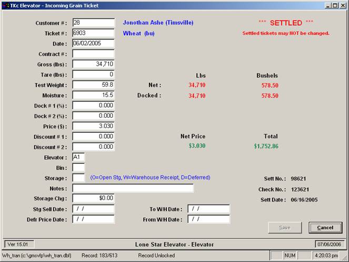Focus the Elevator field containing A1
Screen dimensions: 349x262
[x=78, y=157]
